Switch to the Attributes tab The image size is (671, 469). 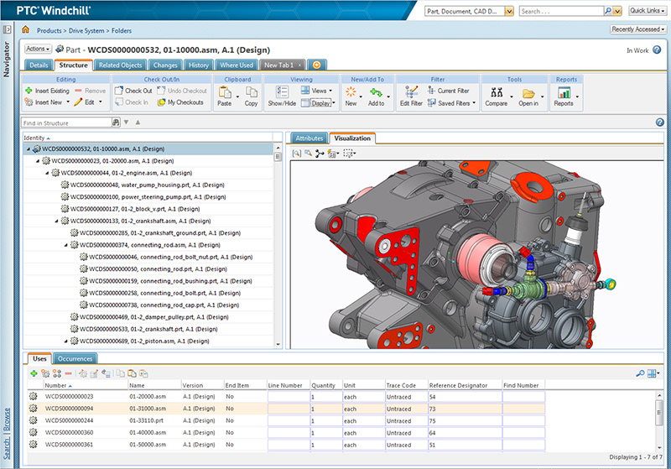tap(309, 138)
